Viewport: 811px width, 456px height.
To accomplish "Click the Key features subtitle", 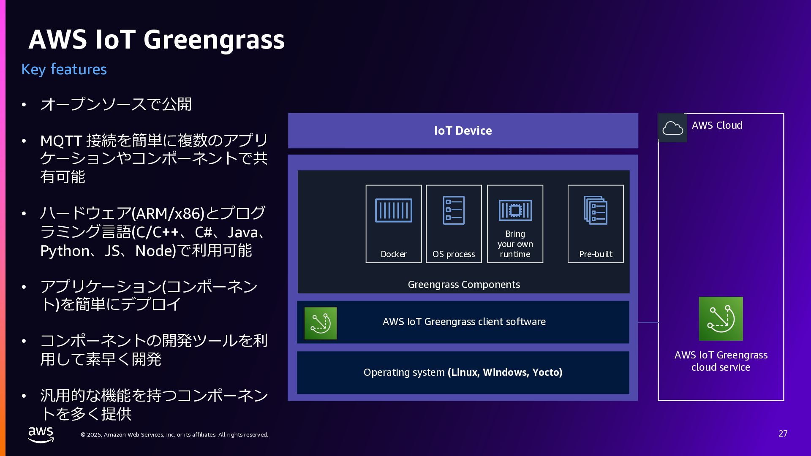I will (x=64, y=69).
